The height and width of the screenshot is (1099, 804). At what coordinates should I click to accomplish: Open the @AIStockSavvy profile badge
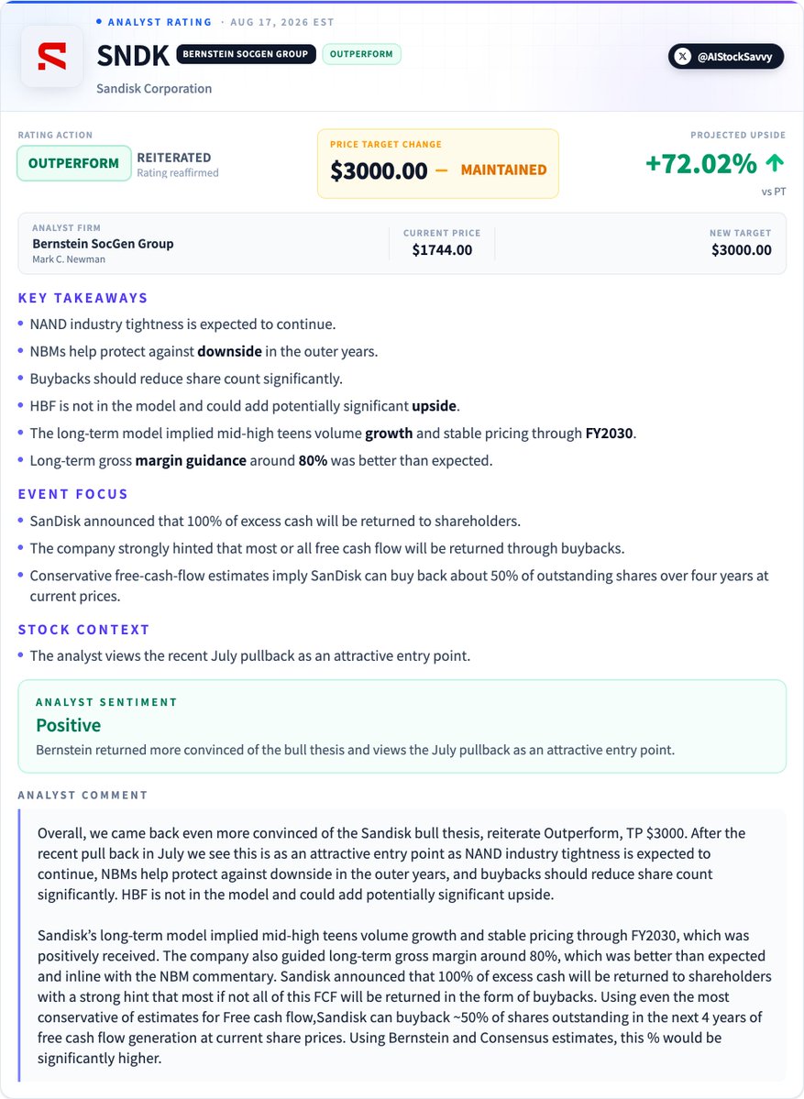tap(725, 56)
